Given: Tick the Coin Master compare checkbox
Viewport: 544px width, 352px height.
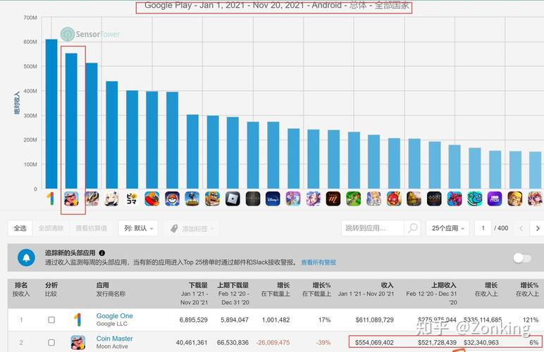Looking at the screenshot, I should (x=51, y=342).
